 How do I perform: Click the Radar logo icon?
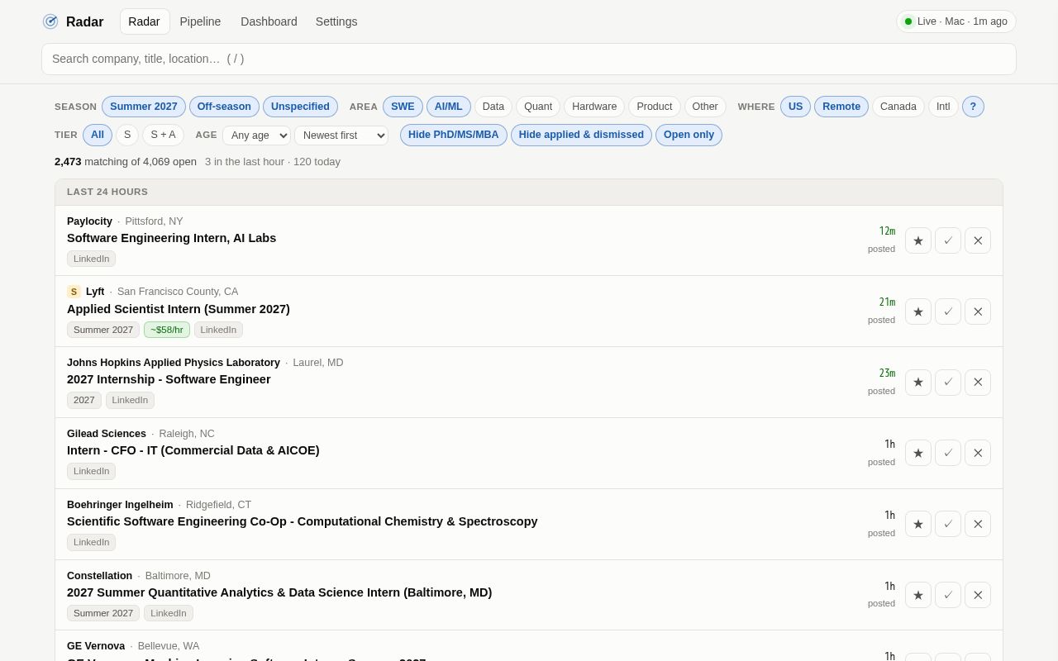click(50, 21)
